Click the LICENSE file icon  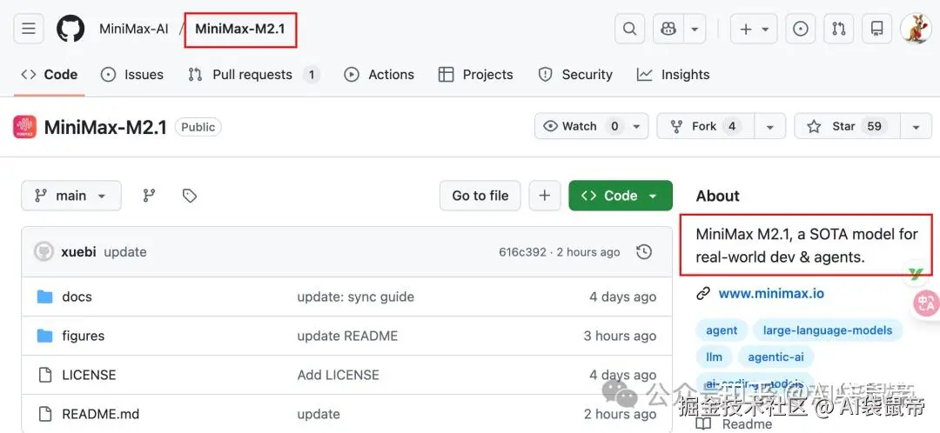pyautogui.click(x=45, y=375)
